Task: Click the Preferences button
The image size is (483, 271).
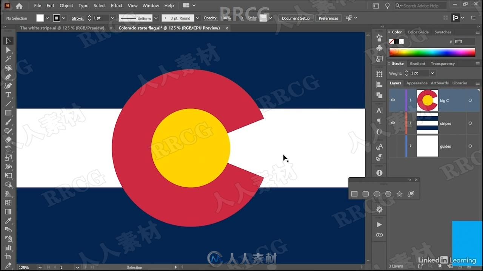Action: (328, 18)
